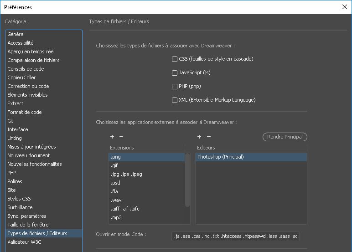Select the .gif extension row
This screenshot has width=352, height=252.
click(147, 165)
